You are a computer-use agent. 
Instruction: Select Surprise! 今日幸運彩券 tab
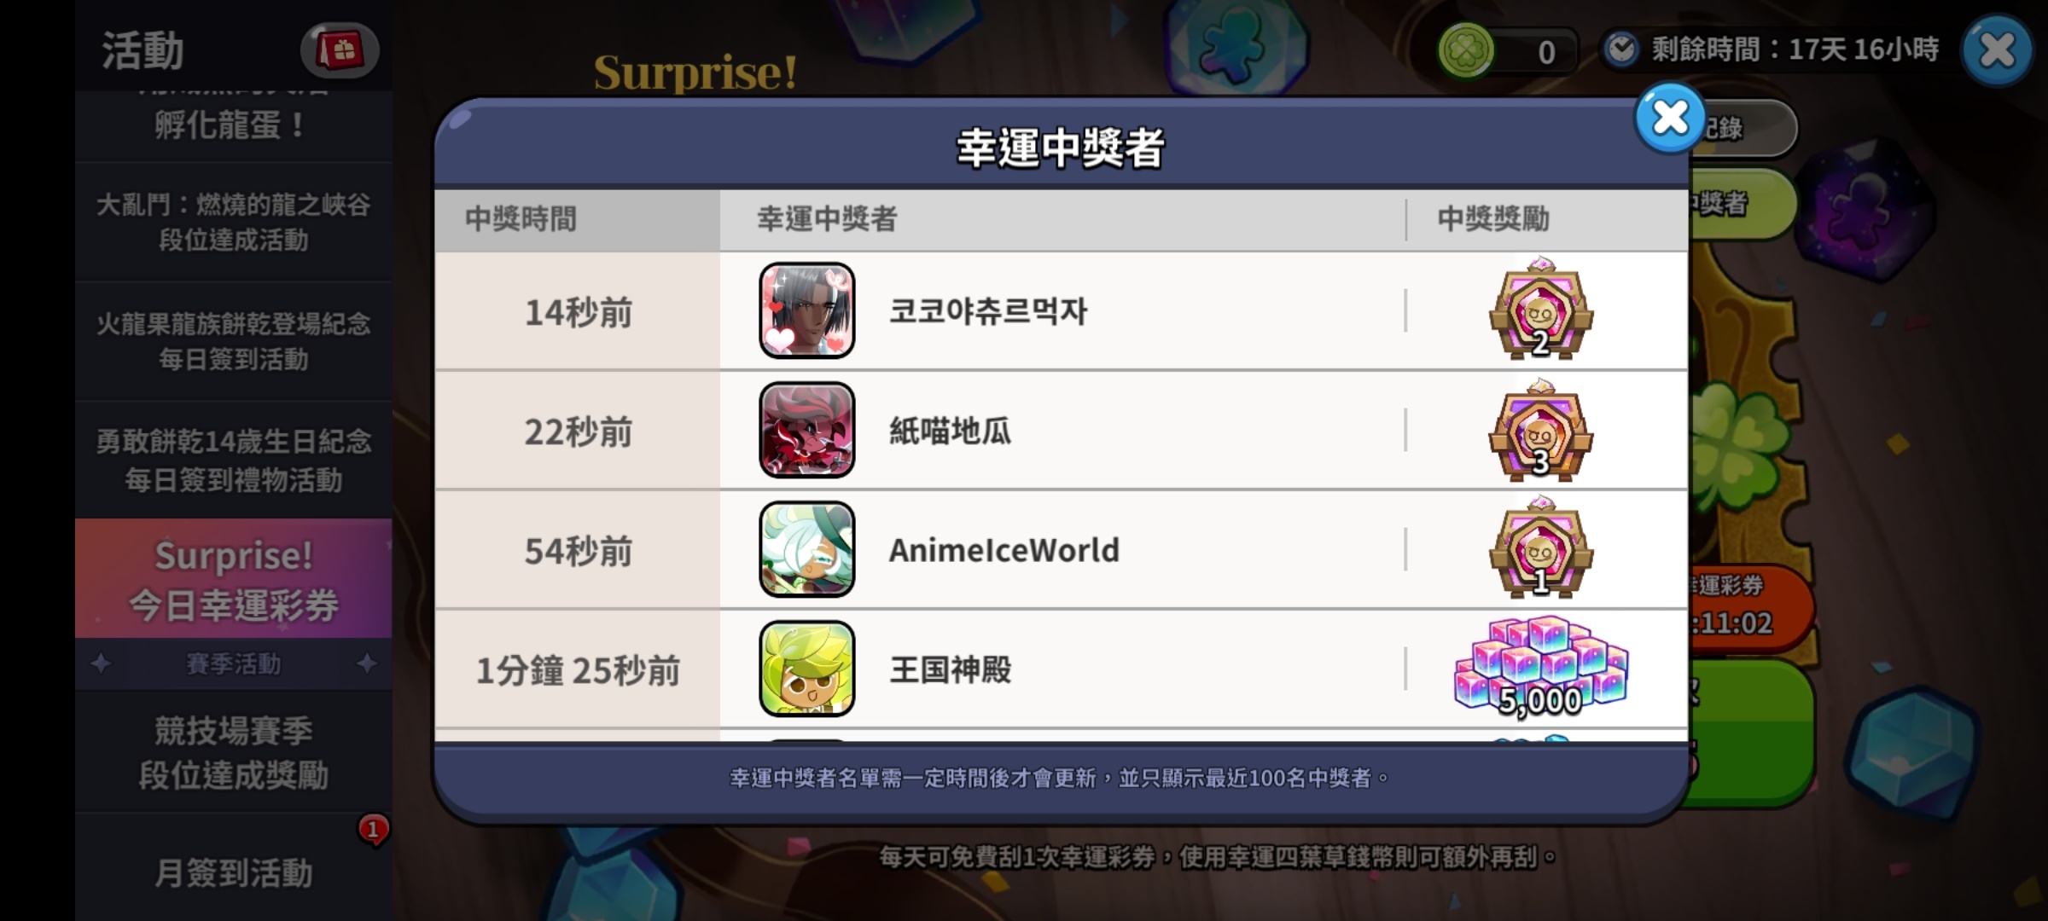233,579
